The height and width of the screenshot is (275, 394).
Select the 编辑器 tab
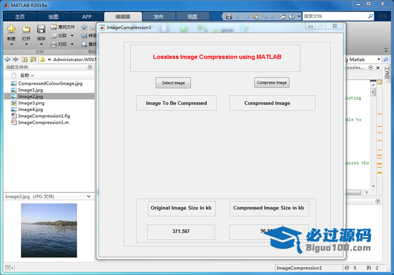click(x=123, y=16)
